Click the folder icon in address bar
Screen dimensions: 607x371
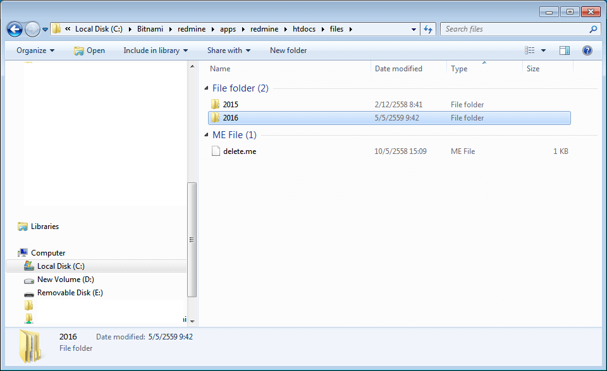click(x=56, y=28)
